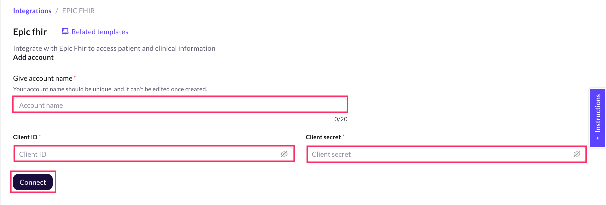This screenshot has width=606, height=205.
Task: Focus the Account name field
Action: (x=176, y=105)
